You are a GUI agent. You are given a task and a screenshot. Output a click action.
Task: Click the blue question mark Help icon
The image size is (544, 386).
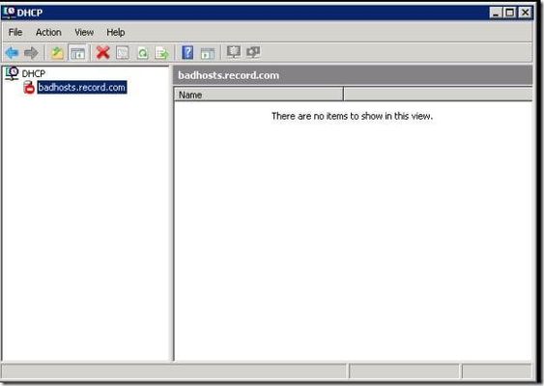[x=187, y=53]
